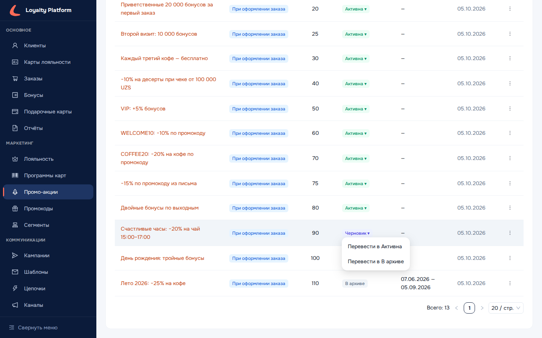Go to pagination page 1

pyautogui.click(x=469, y=308)
